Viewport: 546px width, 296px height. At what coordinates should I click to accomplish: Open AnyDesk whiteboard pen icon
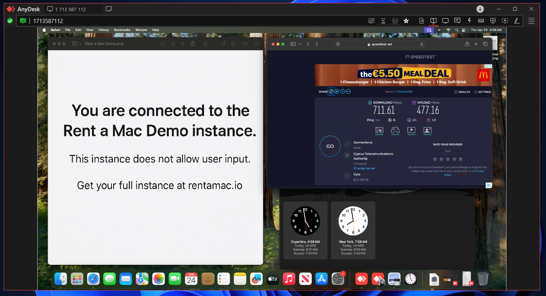click(517, 21)
